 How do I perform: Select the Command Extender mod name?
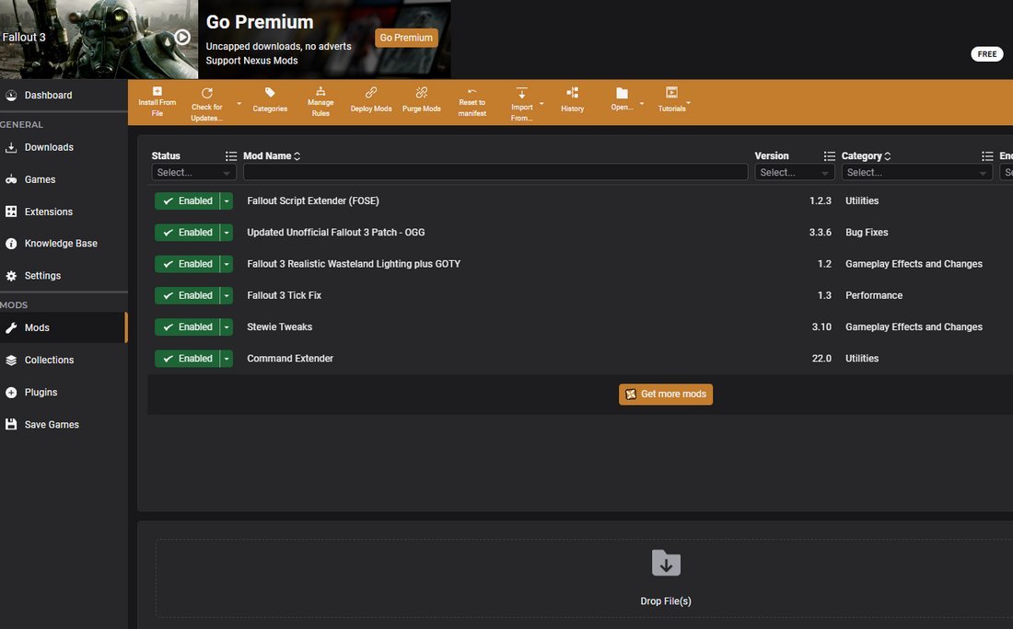point(290,359)
